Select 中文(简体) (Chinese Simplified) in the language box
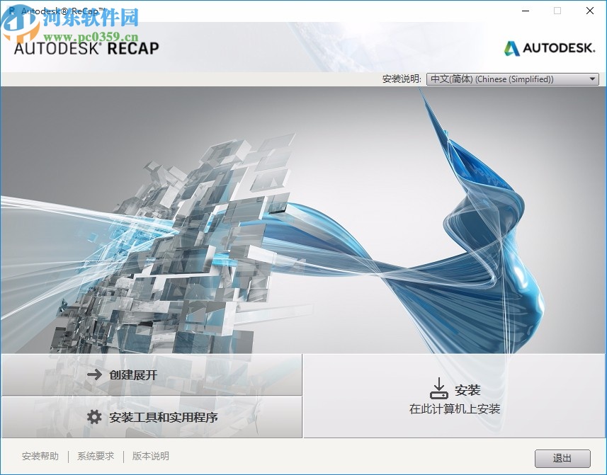This screenshot has height=475, width=607. coord(496,79)
